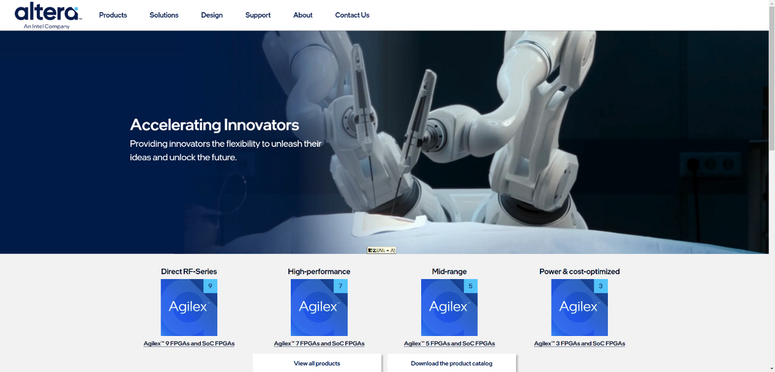This screenshot has height=372, width=775.
Task: Follow the Agilex 7 FPGAs and SoC FPGAs link
Action: (319, 344)
